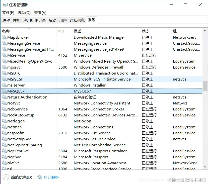Click PID value 6132
Viewport: 208px width, 184px height.
[63, 115]
